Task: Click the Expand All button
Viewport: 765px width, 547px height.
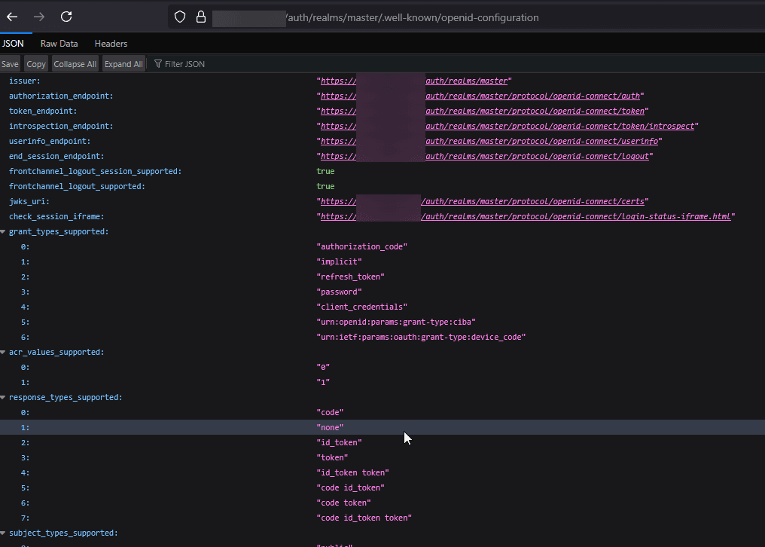Action: click(123, 64)
